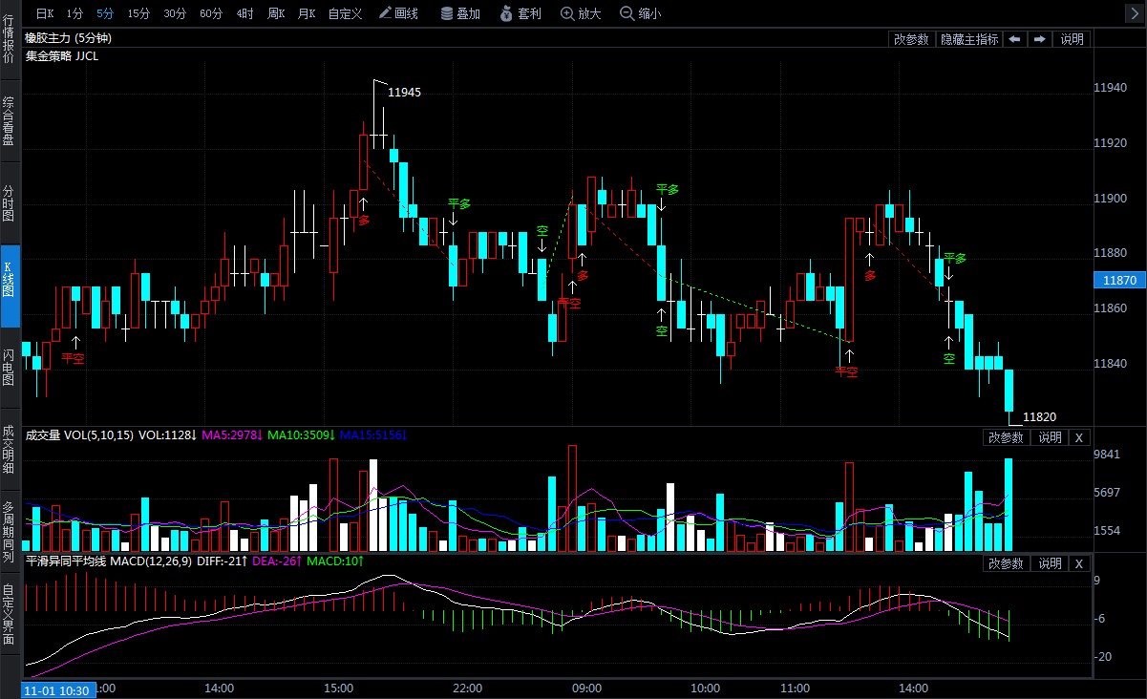
Task: Open the 成交明细 sidebar tab
Action: (9, 449)
